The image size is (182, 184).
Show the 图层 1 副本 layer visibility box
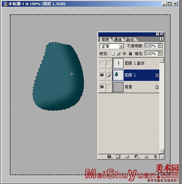[102, 63]
